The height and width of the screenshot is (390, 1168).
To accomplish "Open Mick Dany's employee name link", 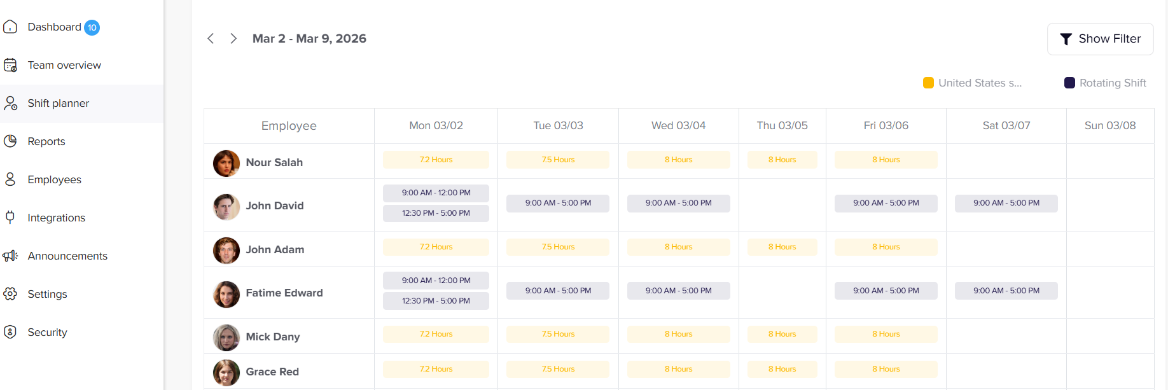I will coord(272,337).
